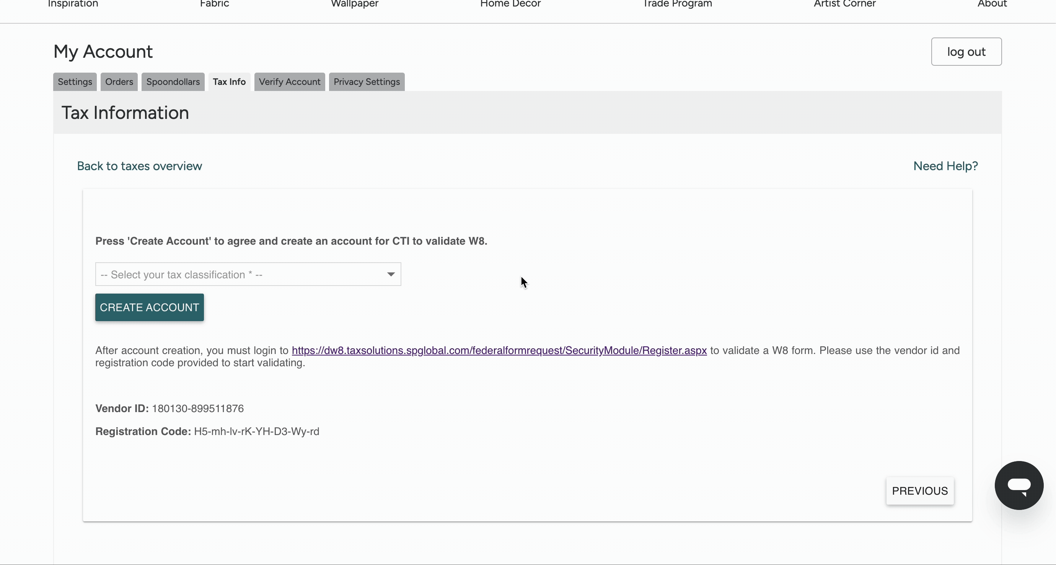This screenshot has height=565, width=1056.
Task: Open the spglobal W8 registration URL link
Action: [499, 350]
